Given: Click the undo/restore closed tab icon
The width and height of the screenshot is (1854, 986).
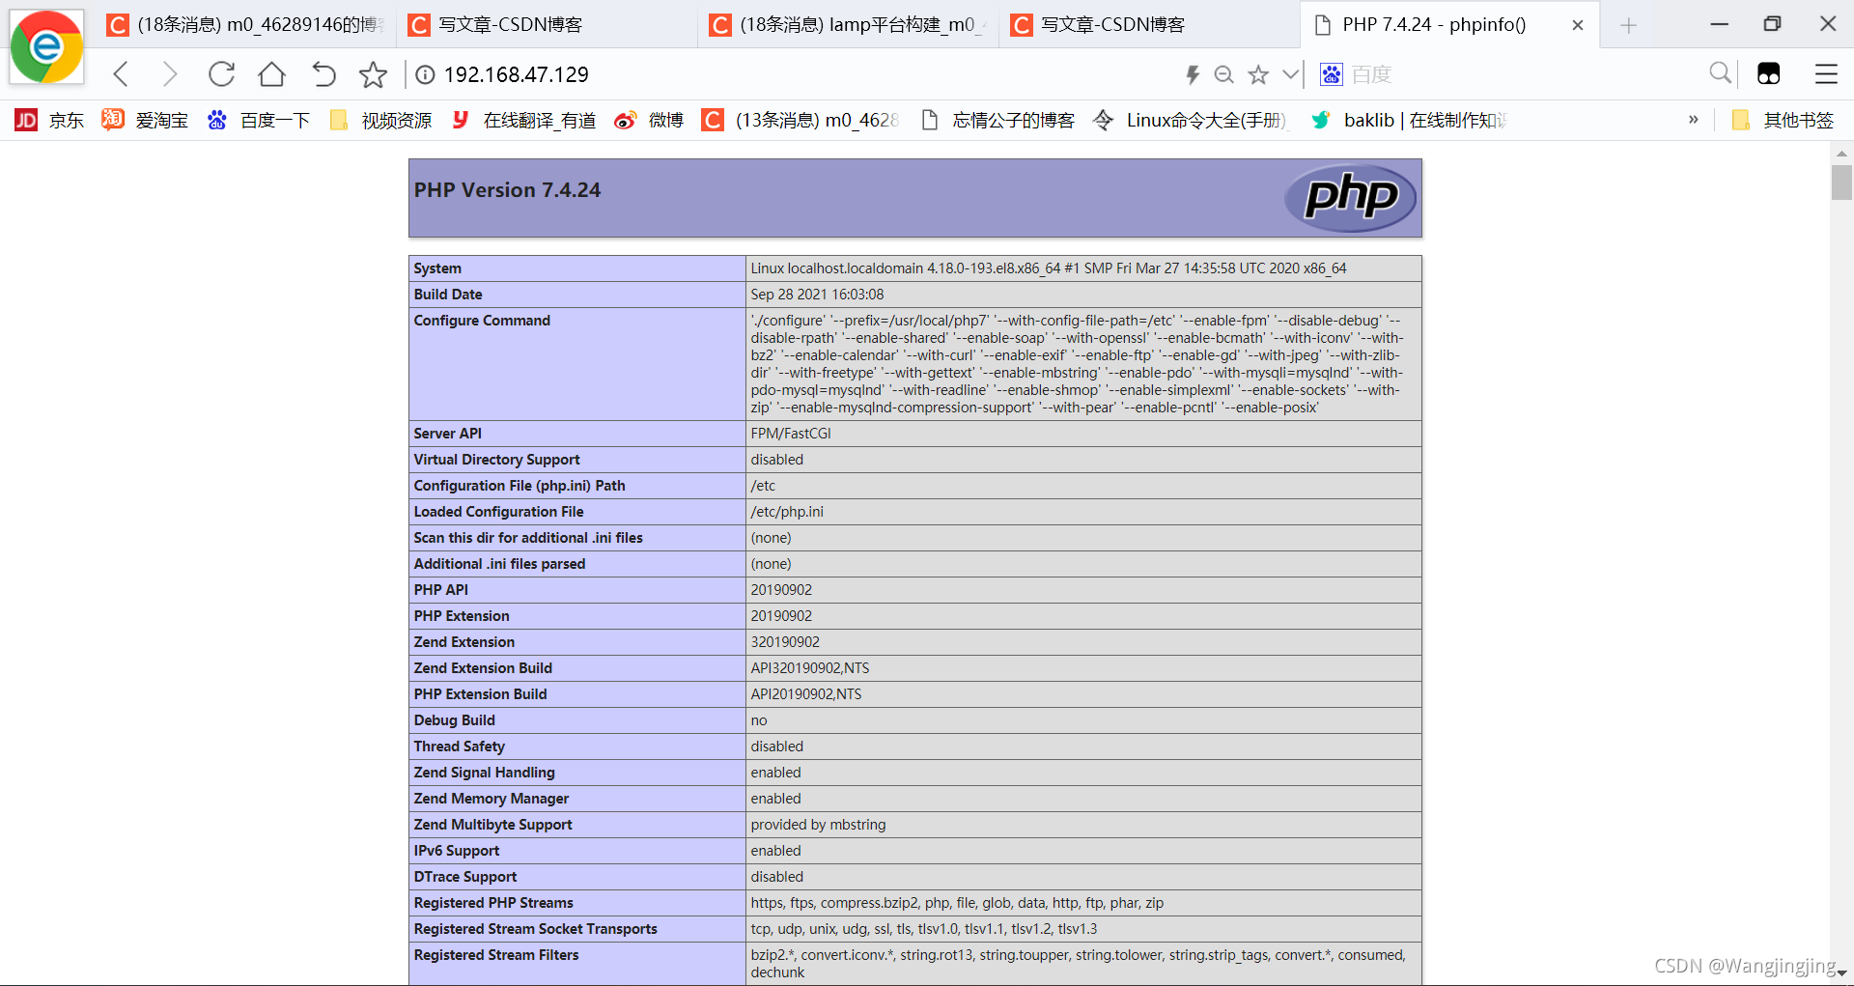Looking at the screenshot, I should tap(323, 74).
